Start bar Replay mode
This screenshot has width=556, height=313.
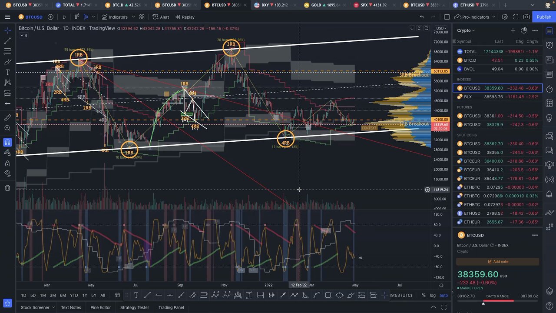click(x=185, y=17)
